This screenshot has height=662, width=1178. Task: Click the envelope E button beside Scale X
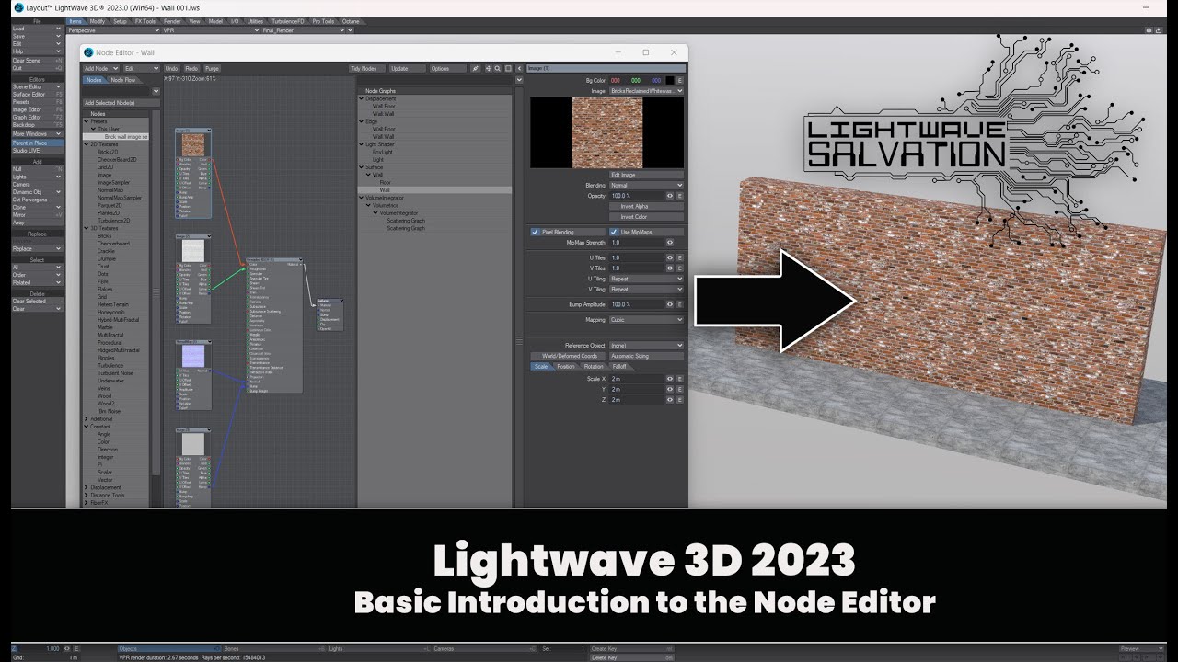pos(680,379)
